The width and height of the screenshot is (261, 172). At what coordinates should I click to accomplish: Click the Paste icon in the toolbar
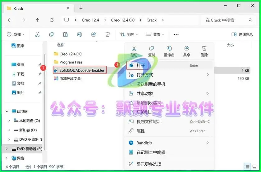point(66,34)
